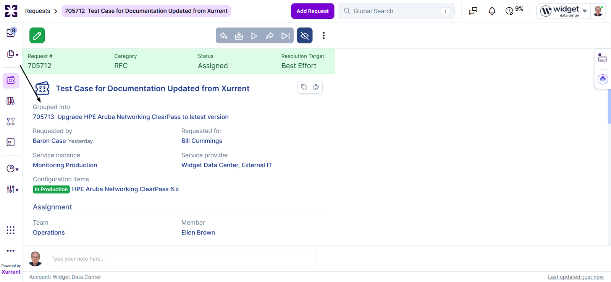
Task: Click the request title heading text
Action: [152, 88]
